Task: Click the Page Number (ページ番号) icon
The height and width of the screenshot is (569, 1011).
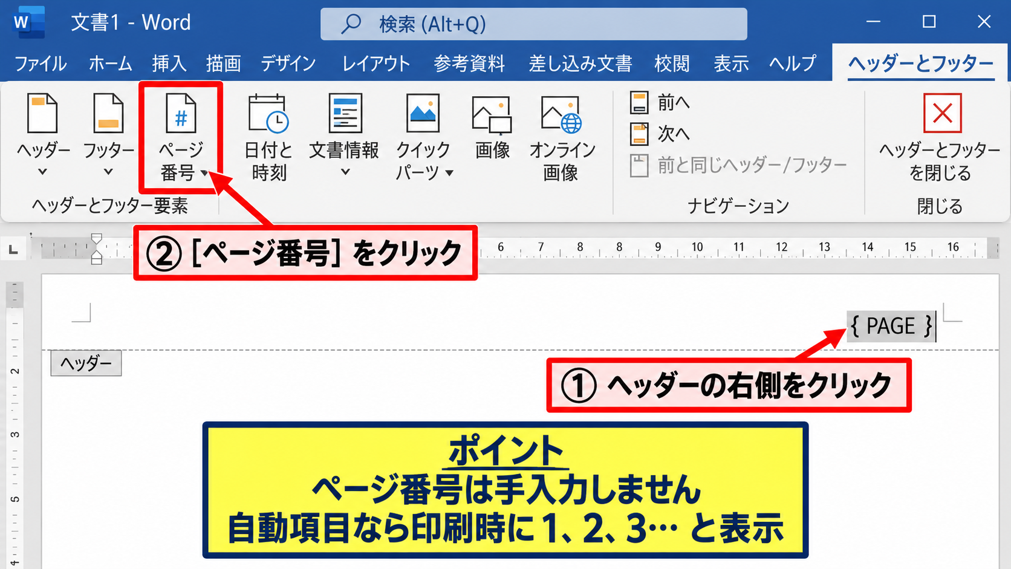Action: coord(181,113)
